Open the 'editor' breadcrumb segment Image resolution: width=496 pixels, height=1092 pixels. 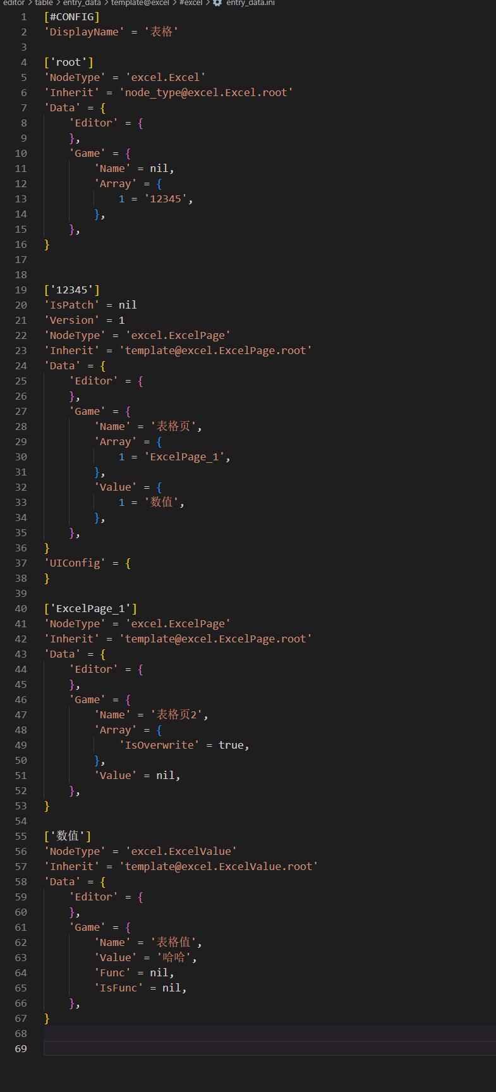(14, 3)
